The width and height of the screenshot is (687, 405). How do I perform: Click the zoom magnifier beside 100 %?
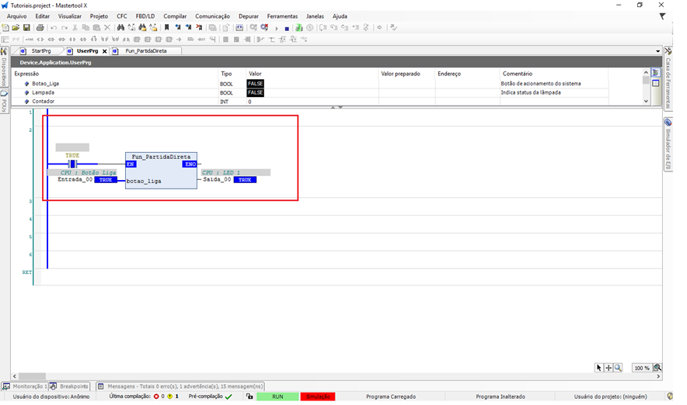(x=657, y=368)
